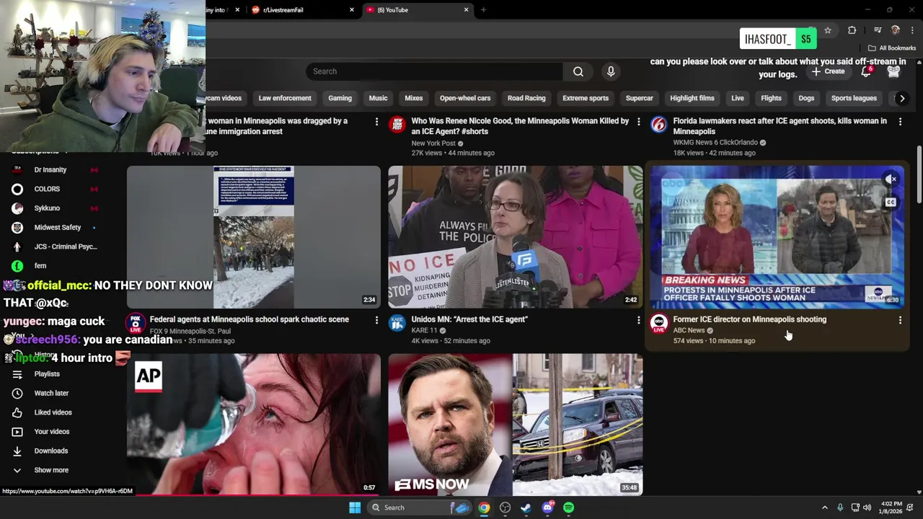
Task: Open the MS NOW video thumbnail
Action: coord(516,425)
